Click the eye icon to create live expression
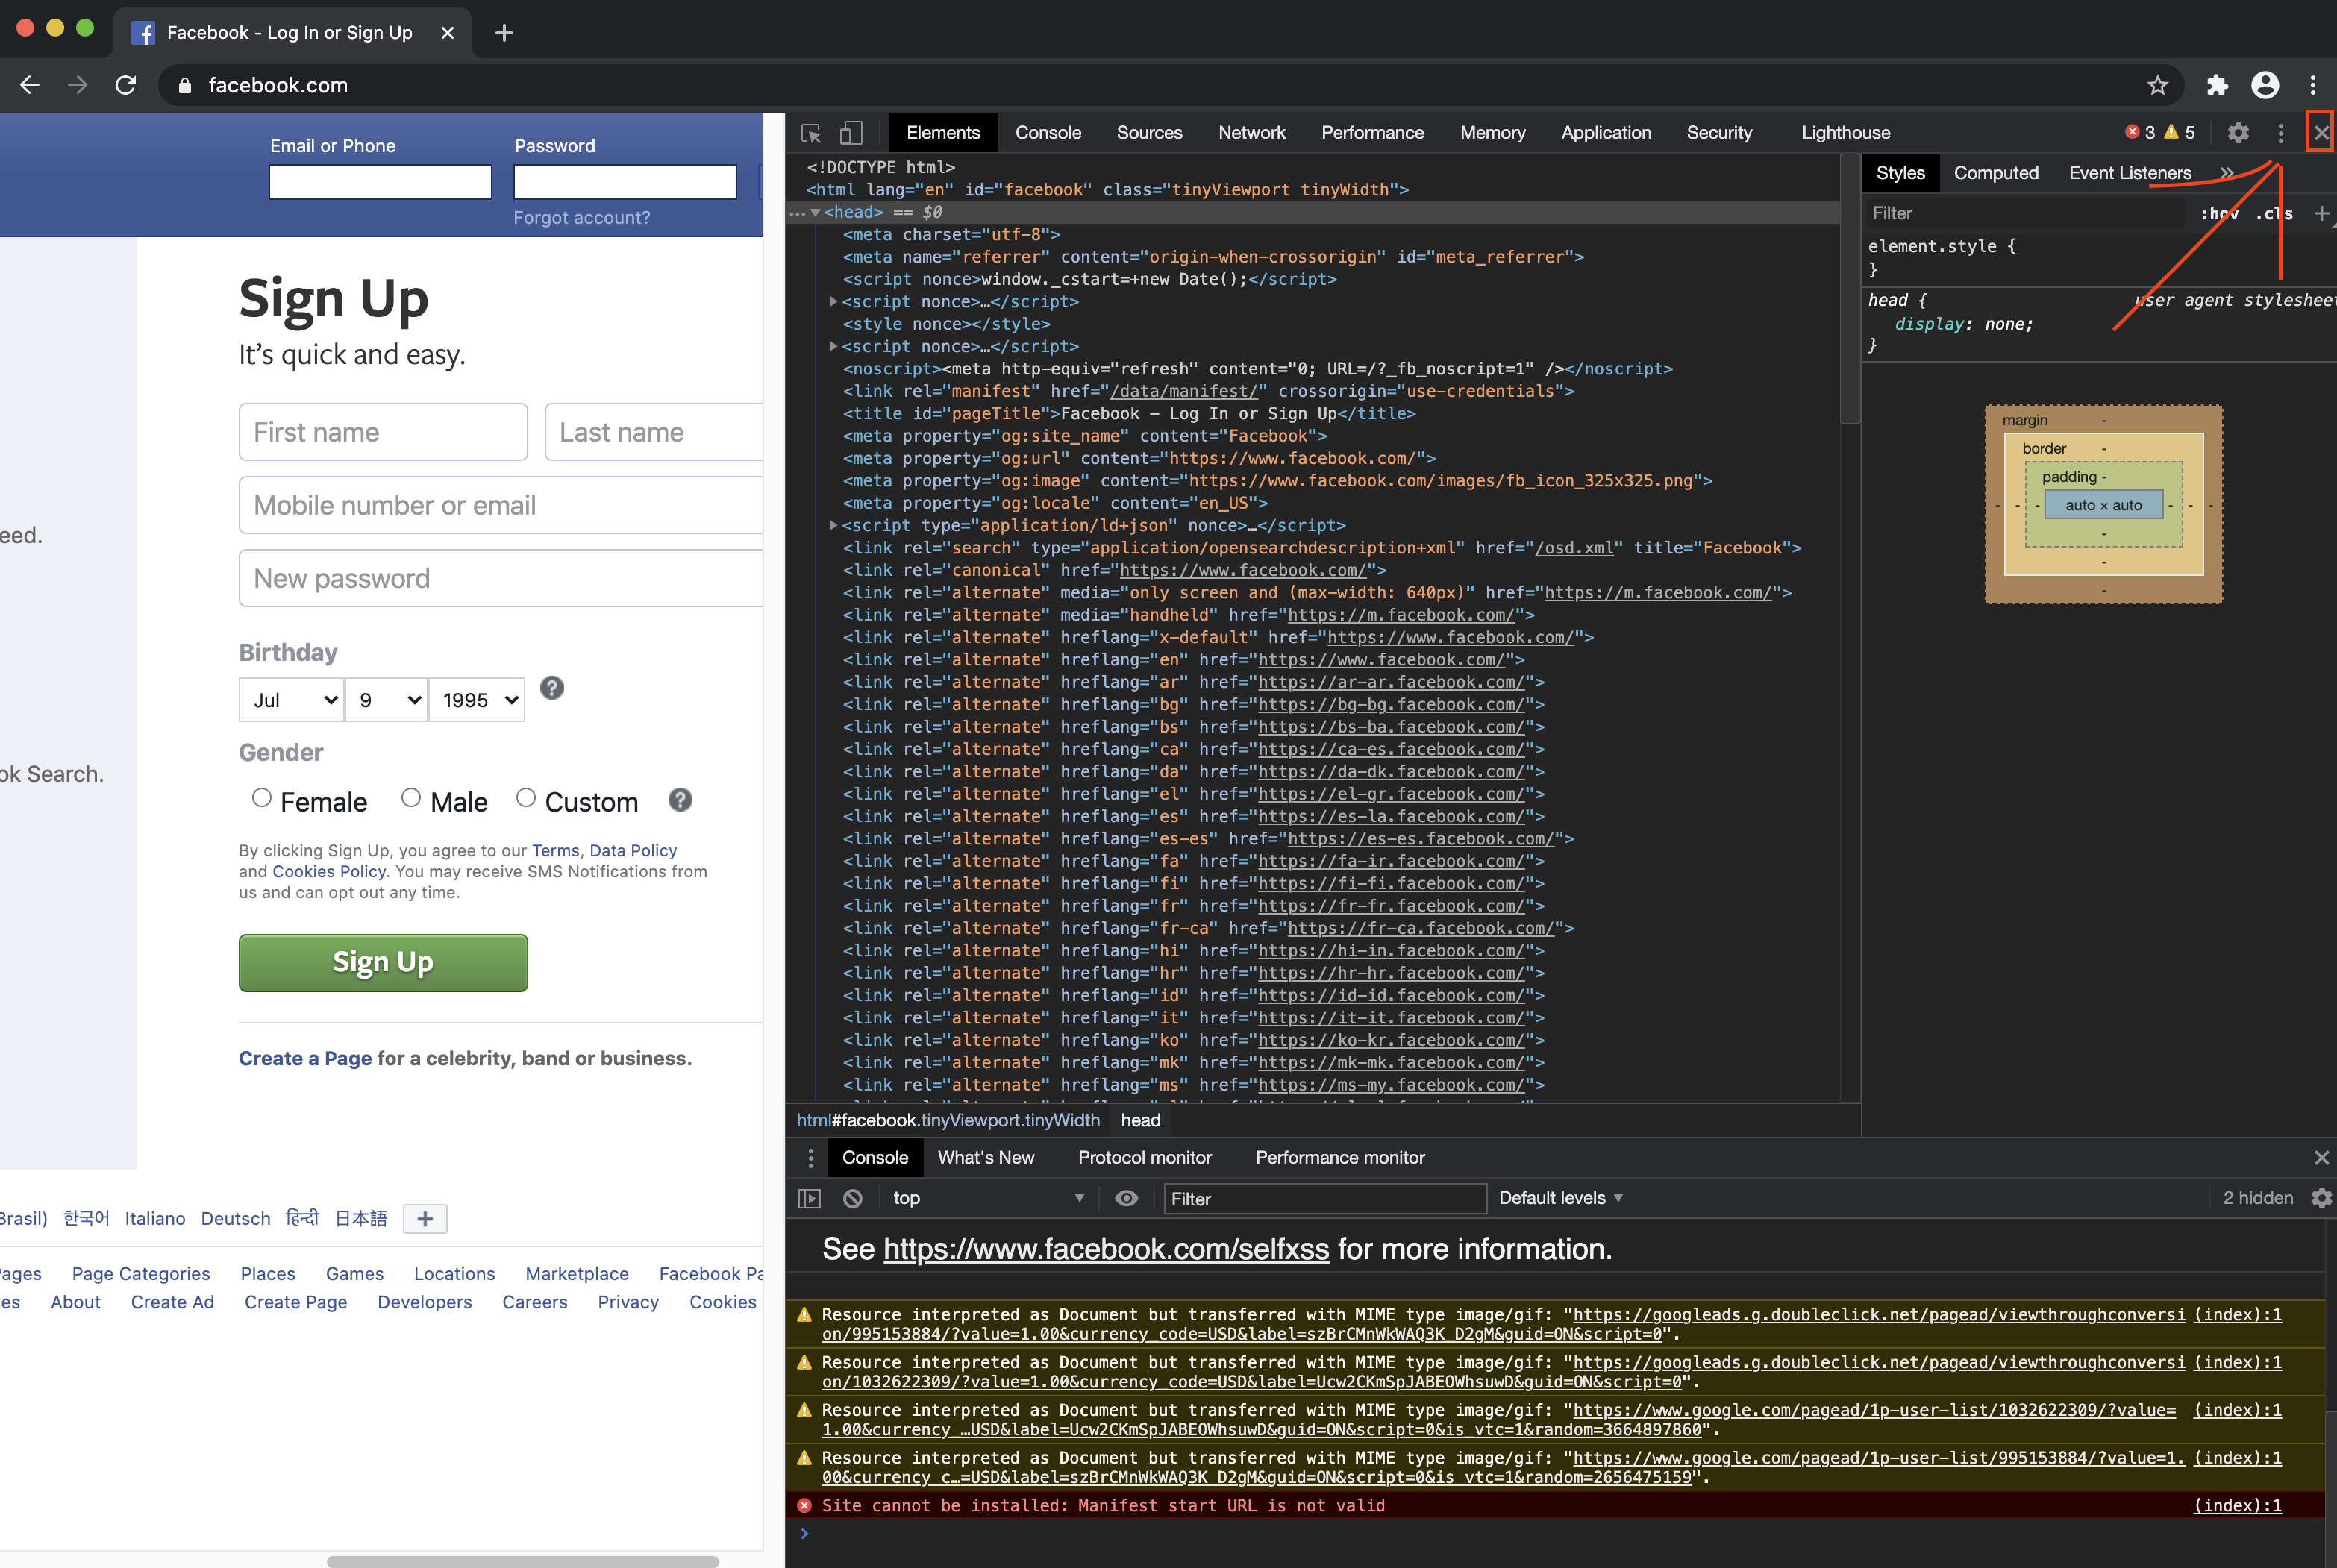Viewport: 2337px width, 1568px height. [x=1127, y=1198]
